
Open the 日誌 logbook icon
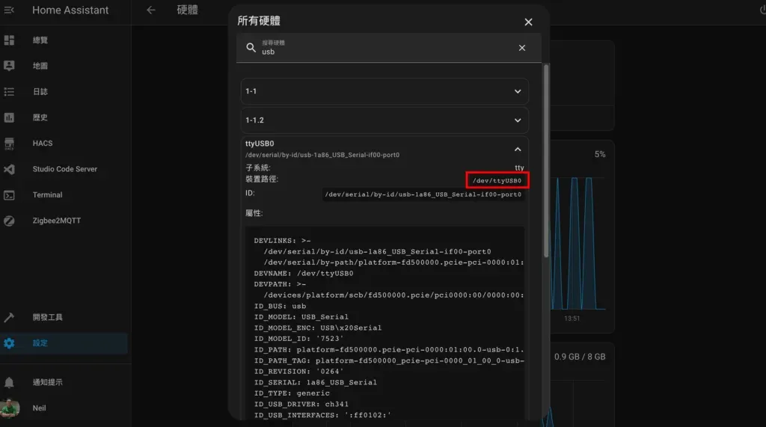coord(10,91)
